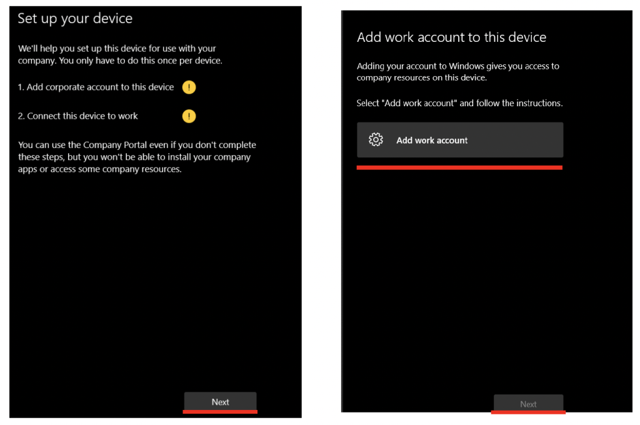The width and height of the screenshot is (640, 425).
Task: Click the text Adding your account to Windows
Action: coord(458,72)
